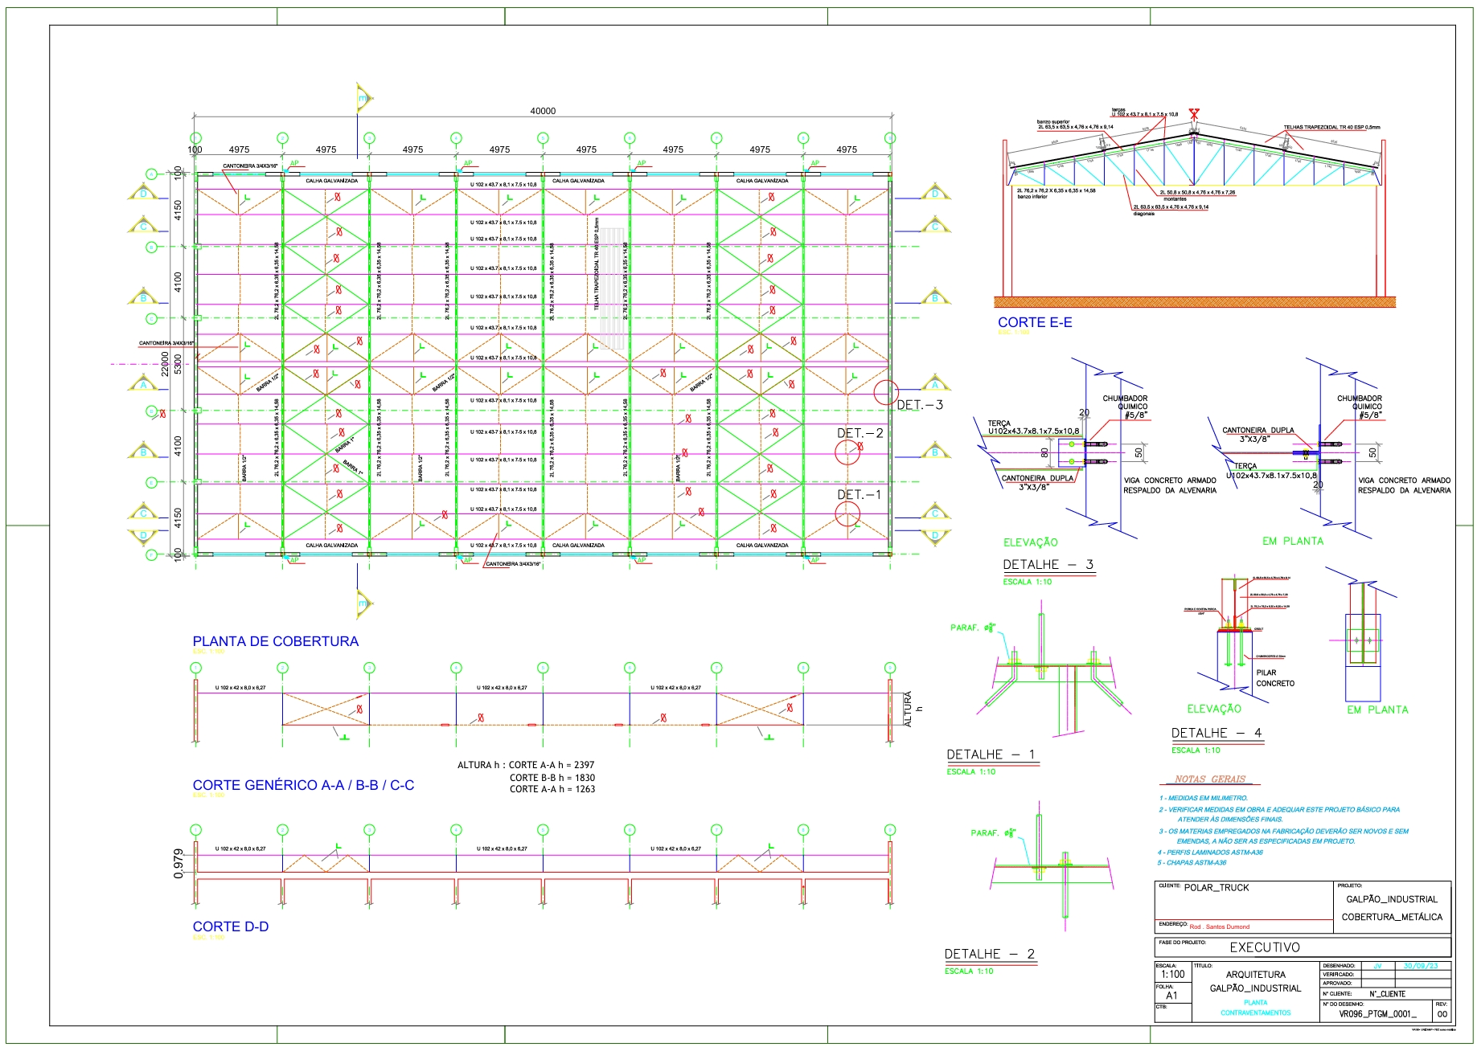Image resolution: width=1477 pixels, height=1047 pixels.
Task: Click revision value "00"
Action: [x=1442, y=1014]
